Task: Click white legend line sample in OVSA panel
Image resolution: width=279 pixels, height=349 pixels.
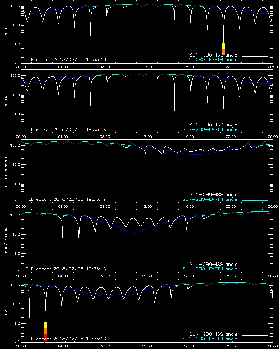Action: click(255, 335)
